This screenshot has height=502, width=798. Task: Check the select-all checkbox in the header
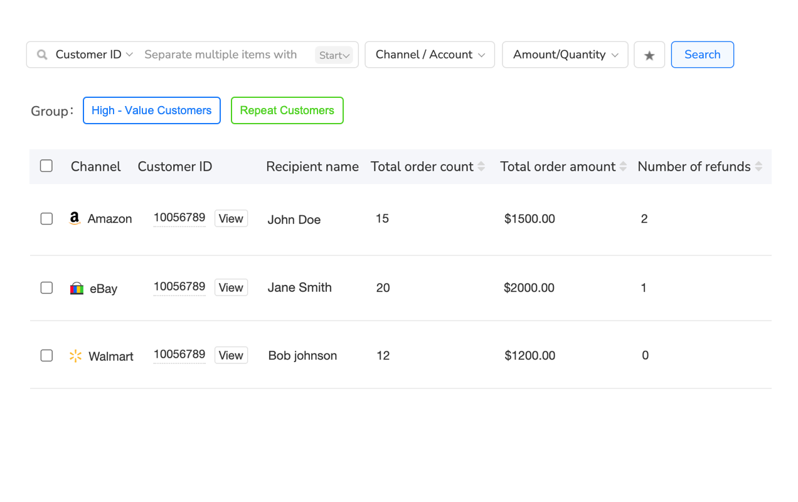(46, 166)
